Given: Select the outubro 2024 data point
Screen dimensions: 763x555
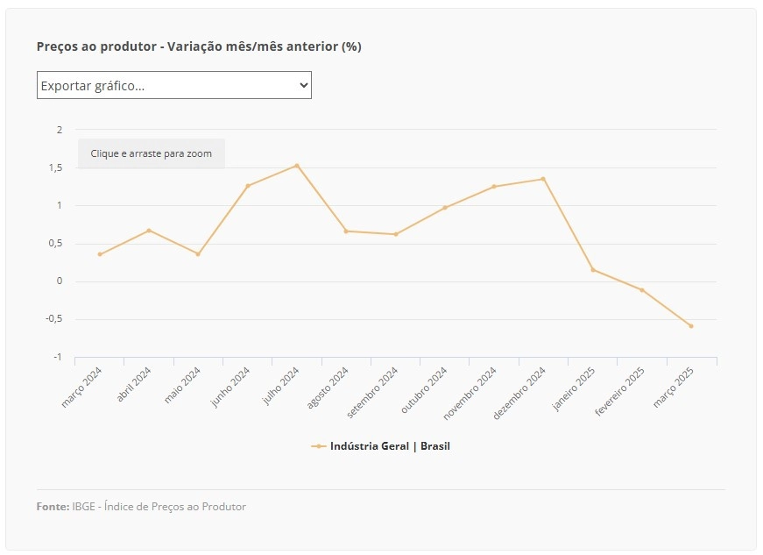Looking at the screenshot, I should coord(445,208).
